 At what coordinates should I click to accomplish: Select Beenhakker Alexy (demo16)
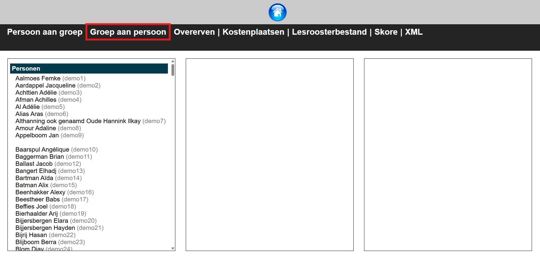pos(54,192)
